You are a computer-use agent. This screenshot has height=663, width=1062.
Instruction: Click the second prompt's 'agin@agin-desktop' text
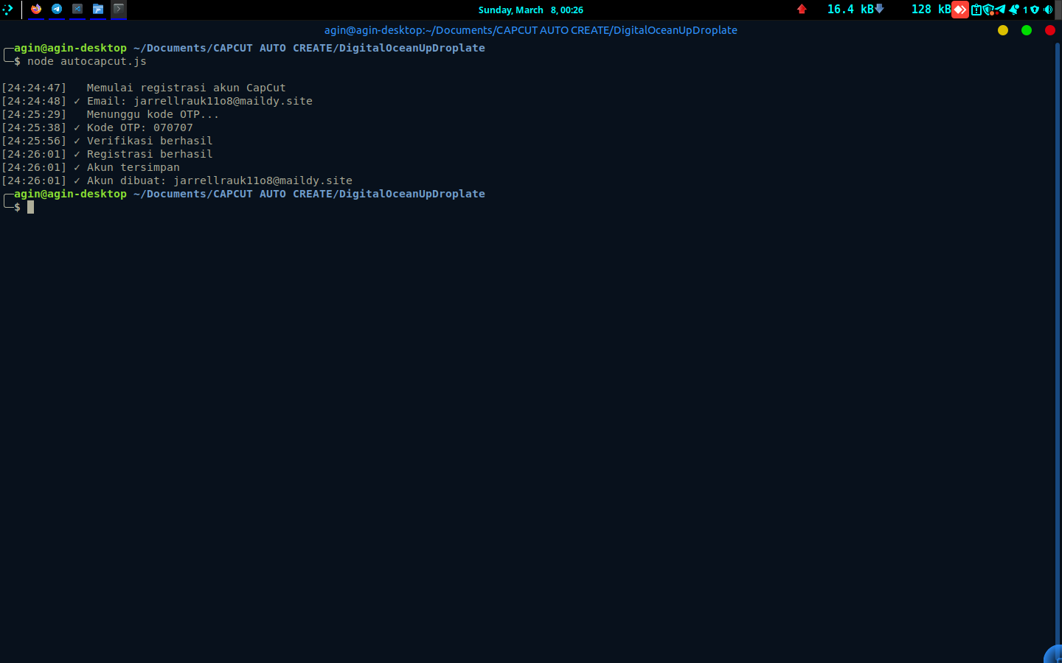coord(71,194)
